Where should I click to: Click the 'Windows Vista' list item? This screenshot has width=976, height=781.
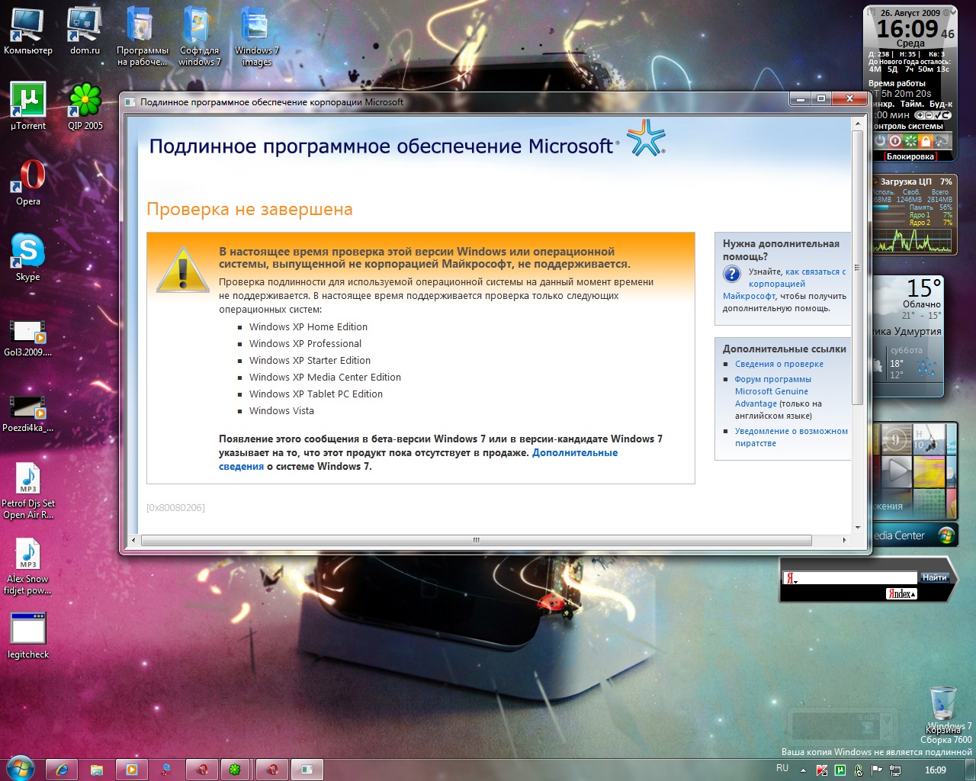pos(281,410)
